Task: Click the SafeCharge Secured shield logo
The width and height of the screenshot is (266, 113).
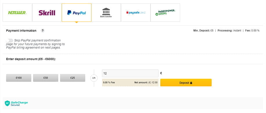Action: click(x=7, y=103)
